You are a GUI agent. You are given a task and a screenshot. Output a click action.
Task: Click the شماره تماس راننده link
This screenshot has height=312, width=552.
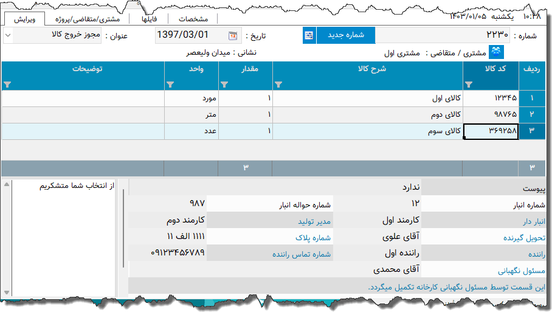tap(302, 254)
